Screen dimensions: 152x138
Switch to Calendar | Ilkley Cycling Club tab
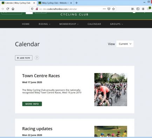coord(19,3)
